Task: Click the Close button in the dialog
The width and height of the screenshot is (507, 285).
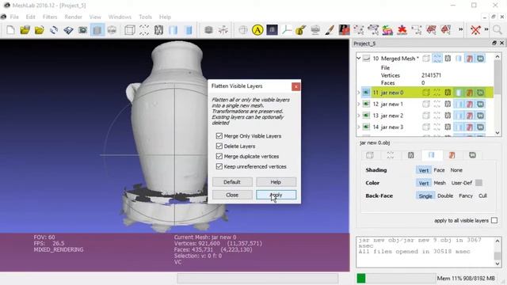Action: [232, 195]
